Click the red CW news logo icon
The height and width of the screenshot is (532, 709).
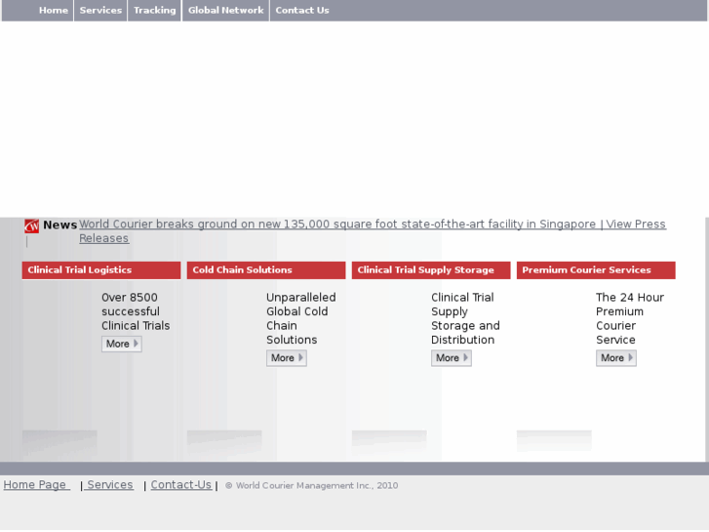pyautogui.click(x=31, y=225)
